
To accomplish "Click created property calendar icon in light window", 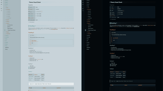I will 29,14.
